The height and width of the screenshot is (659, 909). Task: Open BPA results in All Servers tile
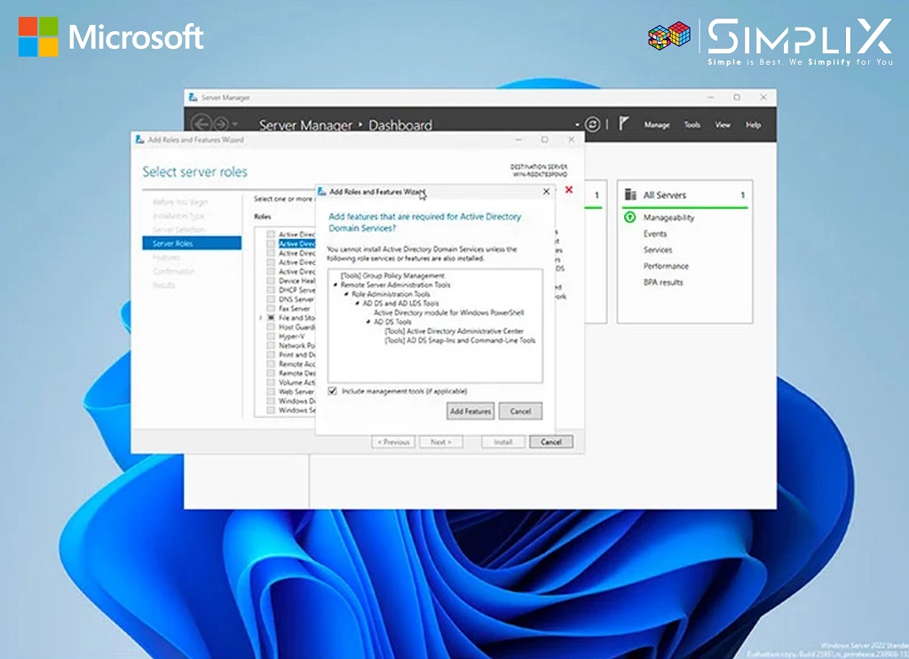click(663, 282)
